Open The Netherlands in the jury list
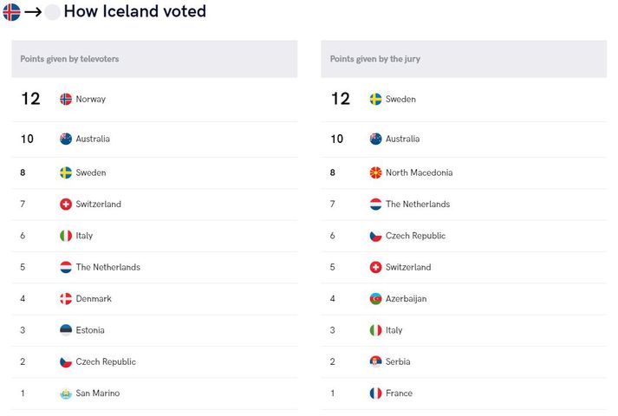The height and width of the screenshot is (416, 618). (x=418, y=205)
